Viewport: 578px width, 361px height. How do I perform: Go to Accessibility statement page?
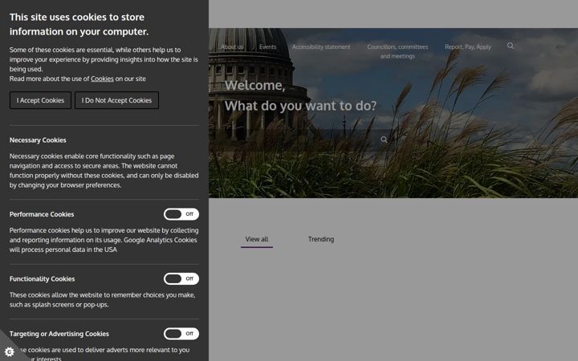(321, 47)
